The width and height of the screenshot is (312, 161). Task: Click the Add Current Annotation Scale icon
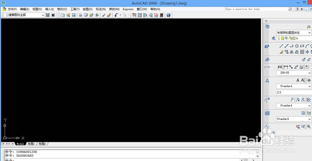[x=304, y=59]
